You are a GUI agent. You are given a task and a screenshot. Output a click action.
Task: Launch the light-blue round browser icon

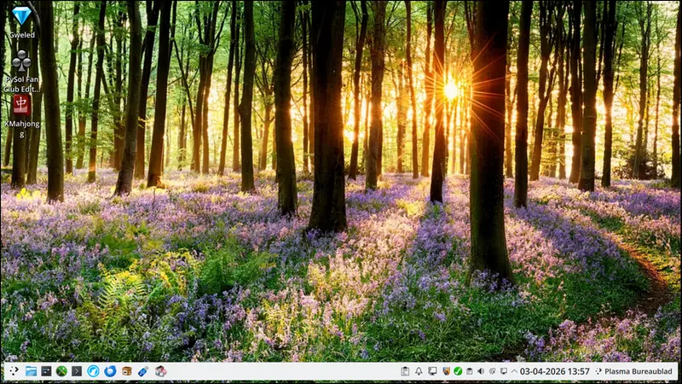[93, 371]
